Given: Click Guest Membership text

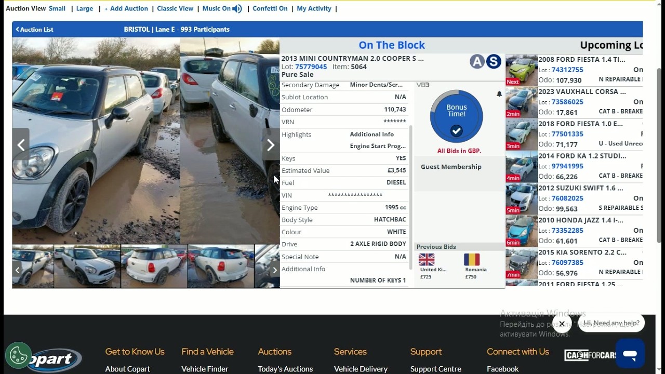Looking at the screenshot, I should pyautogui.click(x=451, y=167).
